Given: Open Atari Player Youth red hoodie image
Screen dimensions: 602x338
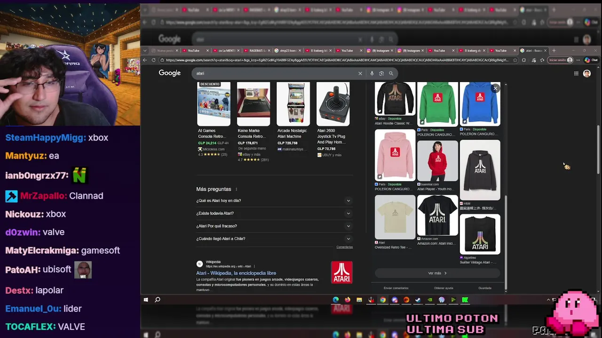Looking at the screenshot, I should tap(437, 161).
